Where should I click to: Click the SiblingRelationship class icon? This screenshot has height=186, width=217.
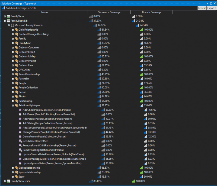click(17, 168)
